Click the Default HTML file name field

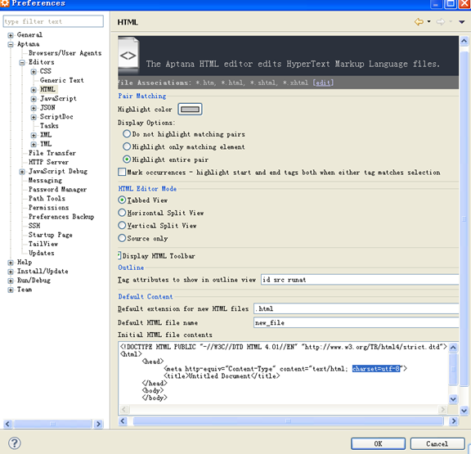pos(357,322)
